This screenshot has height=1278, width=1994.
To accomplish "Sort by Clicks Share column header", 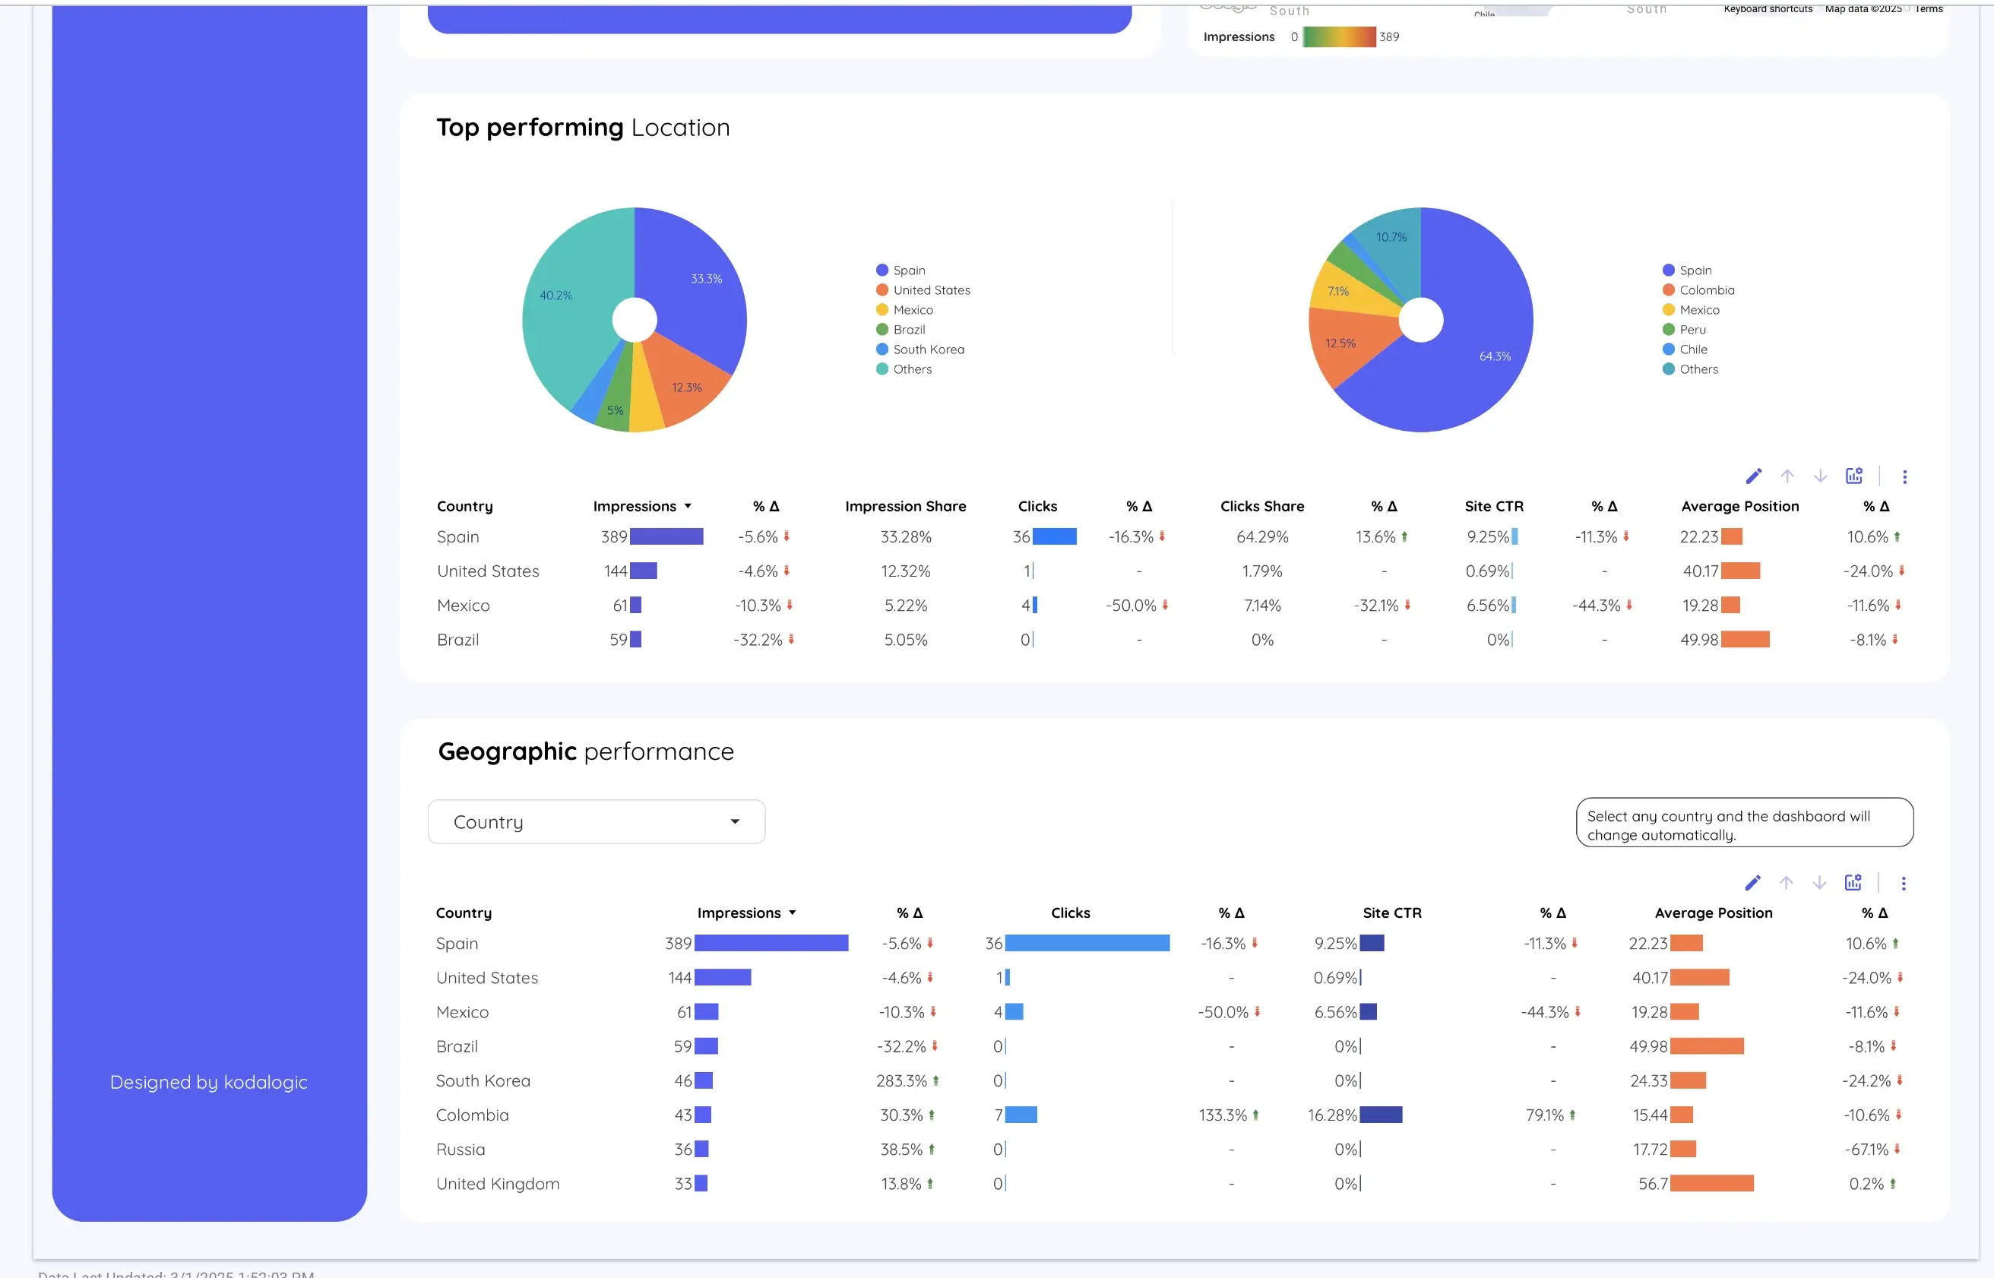I will (1262, 506).
